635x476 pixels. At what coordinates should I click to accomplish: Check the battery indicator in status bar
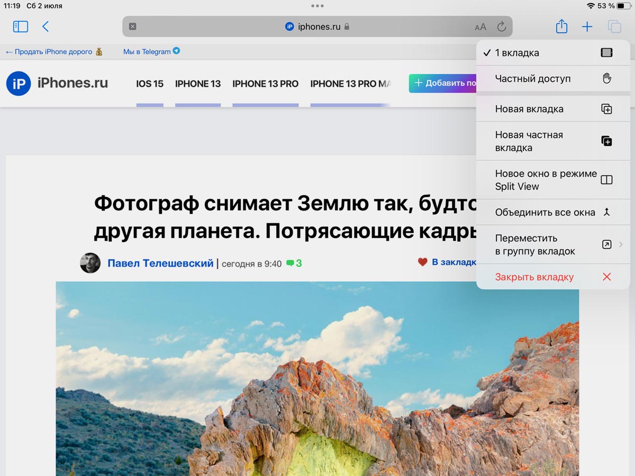[x=623, y=6]
